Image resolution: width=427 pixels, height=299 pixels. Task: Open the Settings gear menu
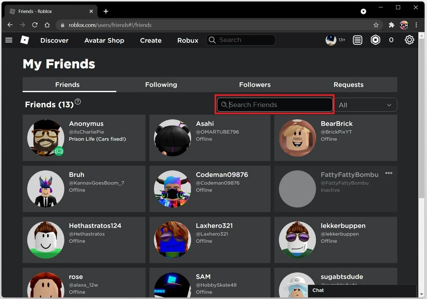pos(409,40)
